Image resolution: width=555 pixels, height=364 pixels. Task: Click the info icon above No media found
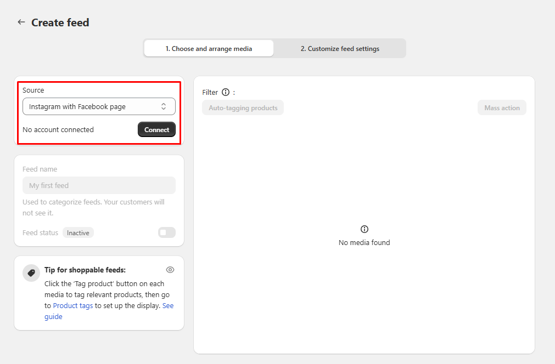click(365, 229)
